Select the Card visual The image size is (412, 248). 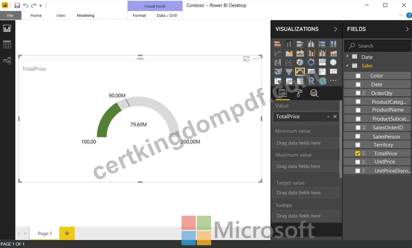tap(311, 72)
